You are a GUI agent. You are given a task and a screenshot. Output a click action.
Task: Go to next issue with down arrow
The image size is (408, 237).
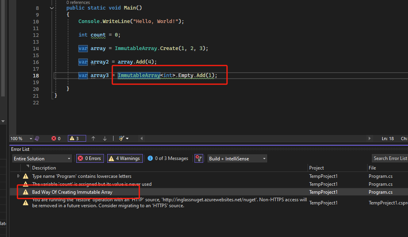click(105, 139)
